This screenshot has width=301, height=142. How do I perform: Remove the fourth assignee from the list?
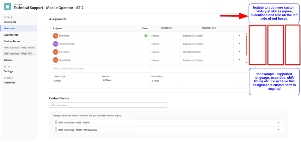(x=239, y=60)
